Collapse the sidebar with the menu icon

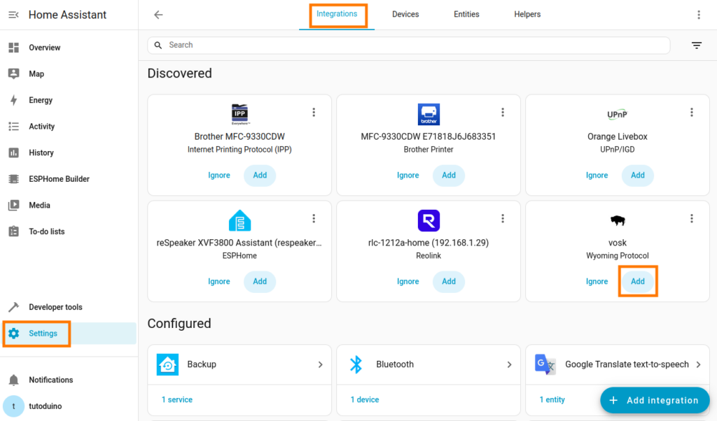click(13, 15)
